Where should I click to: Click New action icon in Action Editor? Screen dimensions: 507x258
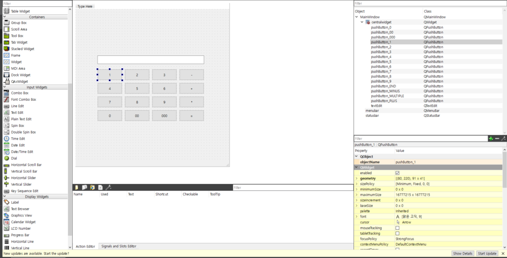pyautogui.click(x=76, y=187)
